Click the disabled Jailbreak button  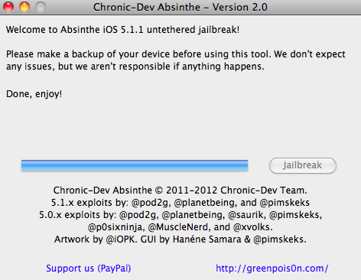[303, 165]
